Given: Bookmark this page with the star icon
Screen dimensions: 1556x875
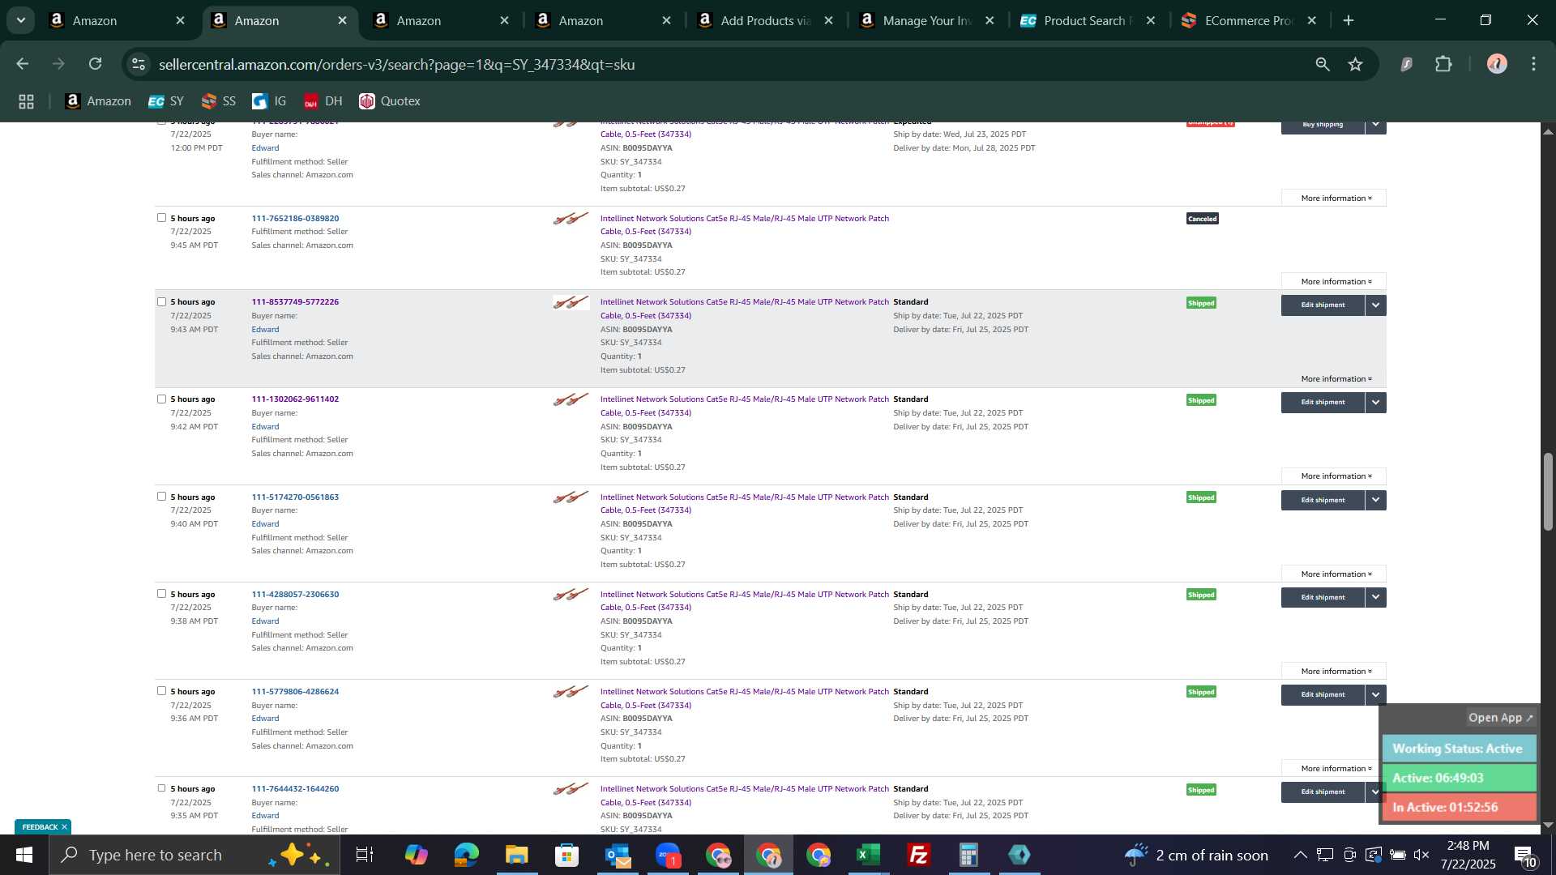Looking at the screenshot, I should click(1356, 64).
